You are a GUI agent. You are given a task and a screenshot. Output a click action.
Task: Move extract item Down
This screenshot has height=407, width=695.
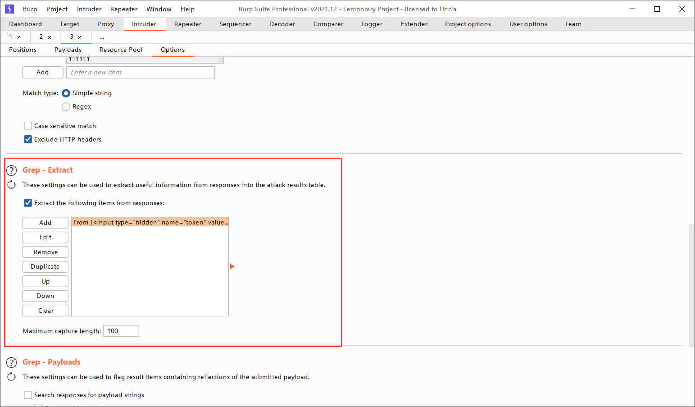click(x=45, y=296)
